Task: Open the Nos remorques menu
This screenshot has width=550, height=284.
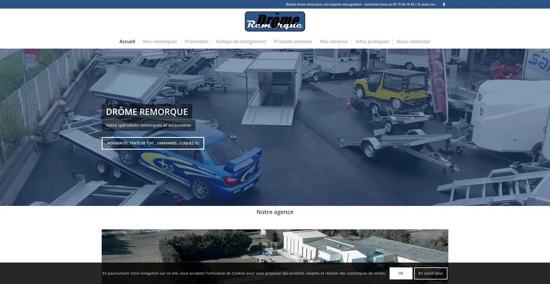Action: tap(160, 41)
